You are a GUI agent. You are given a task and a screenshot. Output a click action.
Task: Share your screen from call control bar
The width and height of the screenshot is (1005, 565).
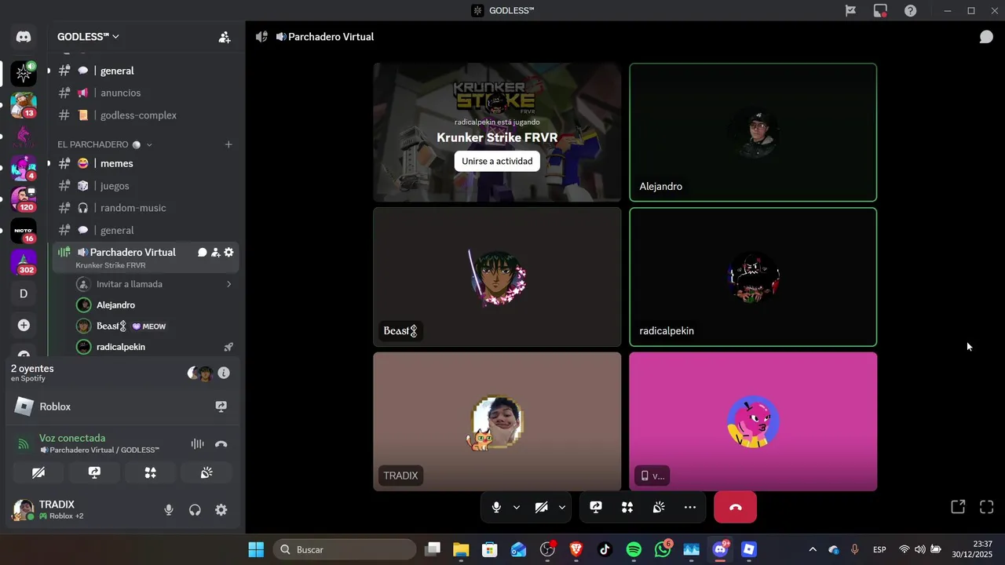pos(596,508)
